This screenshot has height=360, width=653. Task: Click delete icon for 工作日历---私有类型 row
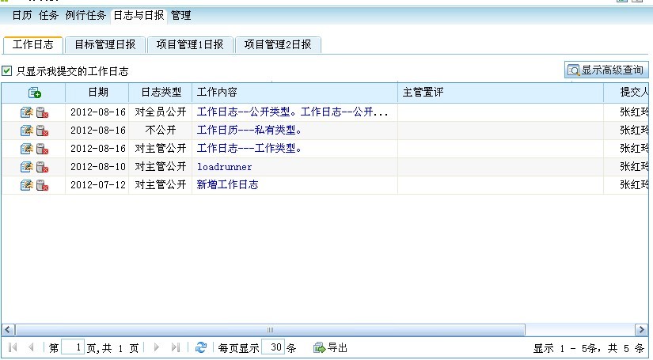[42, 131]
